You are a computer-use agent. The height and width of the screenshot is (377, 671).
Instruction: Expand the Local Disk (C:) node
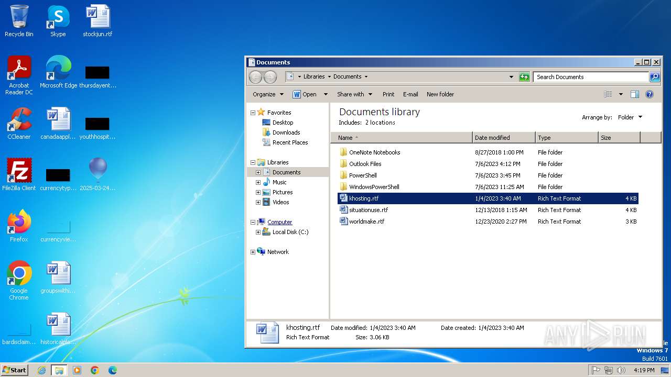pos(258,232)
